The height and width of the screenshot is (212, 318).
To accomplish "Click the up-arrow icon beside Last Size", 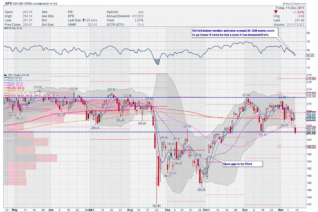I will coord(84,20).
